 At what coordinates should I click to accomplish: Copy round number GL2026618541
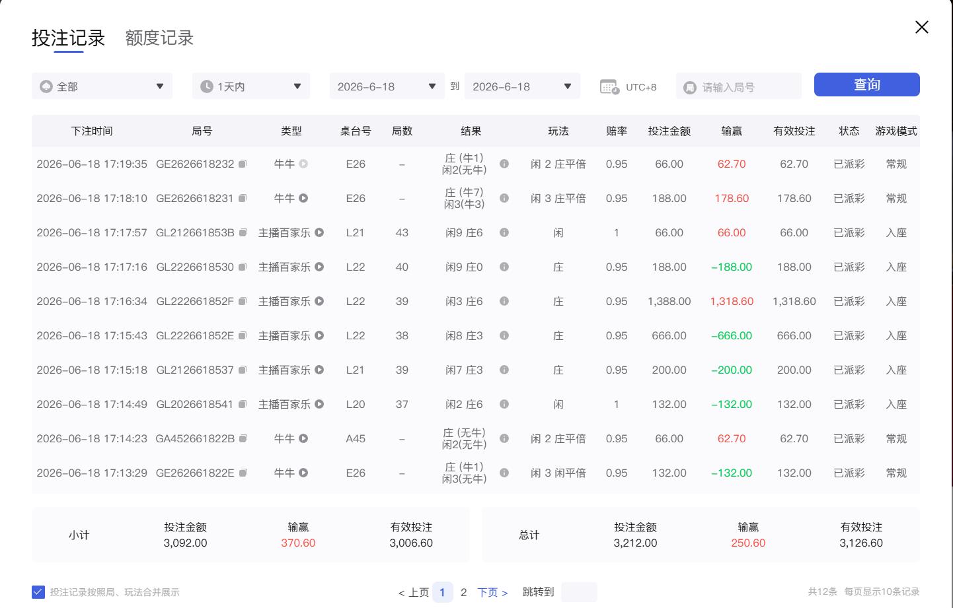243,404
